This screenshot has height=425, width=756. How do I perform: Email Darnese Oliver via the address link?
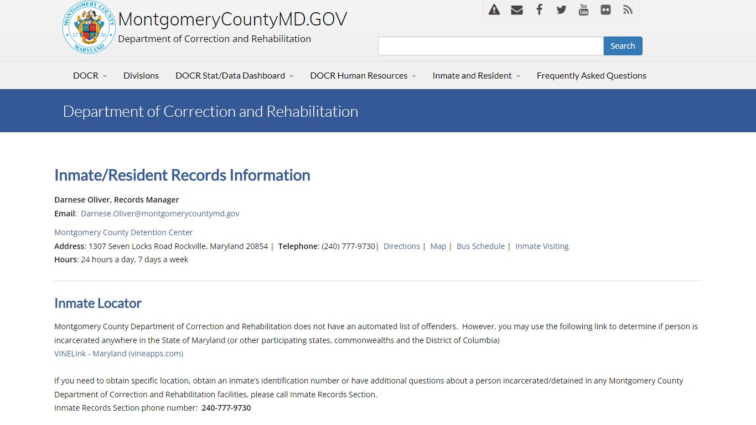click(x=160, y=213)
